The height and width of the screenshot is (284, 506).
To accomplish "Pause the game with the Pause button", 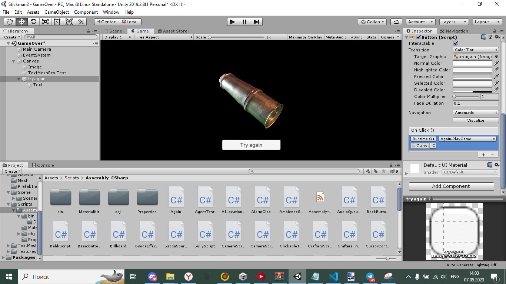I will coord(244,21).
